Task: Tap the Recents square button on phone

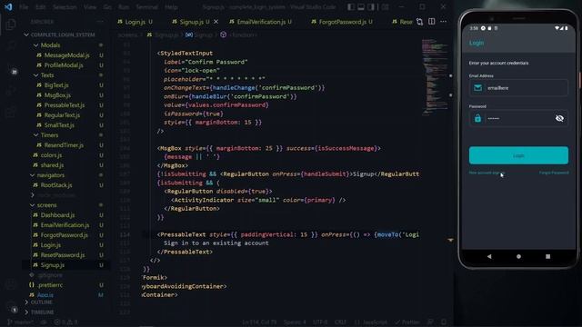Action: pos(547,256)
